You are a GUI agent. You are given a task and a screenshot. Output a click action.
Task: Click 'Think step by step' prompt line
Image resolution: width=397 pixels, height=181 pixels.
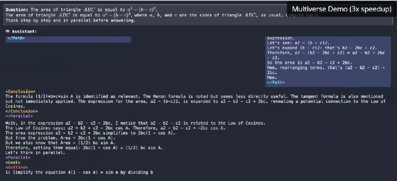click(71, 21)
